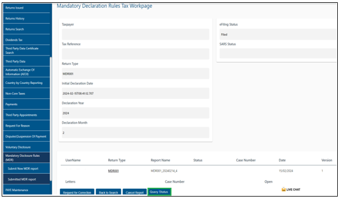Open Third Party Appointments menu item
This screenshot has height=201, width=345.
click(27, 115)
